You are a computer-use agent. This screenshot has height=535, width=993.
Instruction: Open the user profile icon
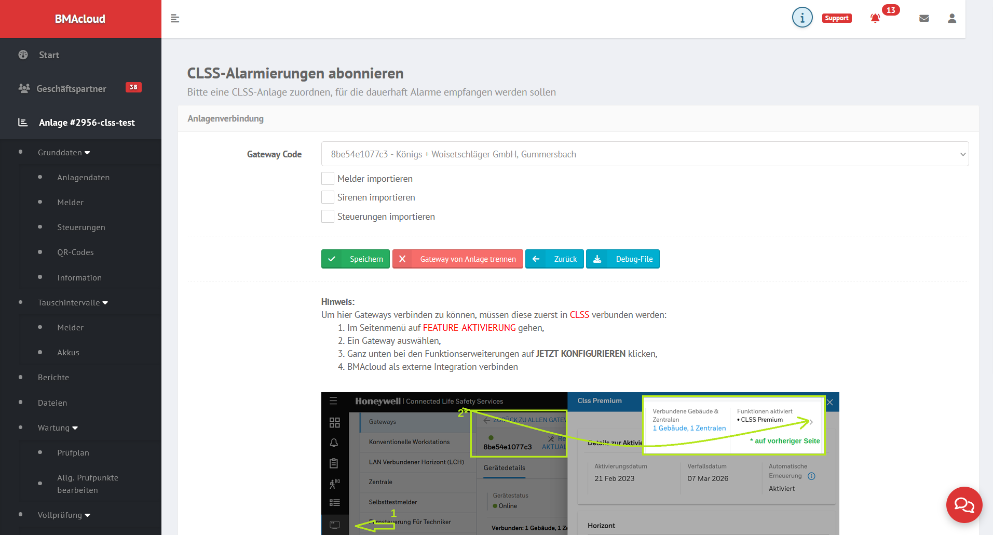tap(952, 19)
